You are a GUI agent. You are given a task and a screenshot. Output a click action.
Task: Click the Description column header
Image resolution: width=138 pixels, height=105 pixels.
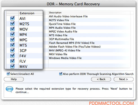coord(89,13)
